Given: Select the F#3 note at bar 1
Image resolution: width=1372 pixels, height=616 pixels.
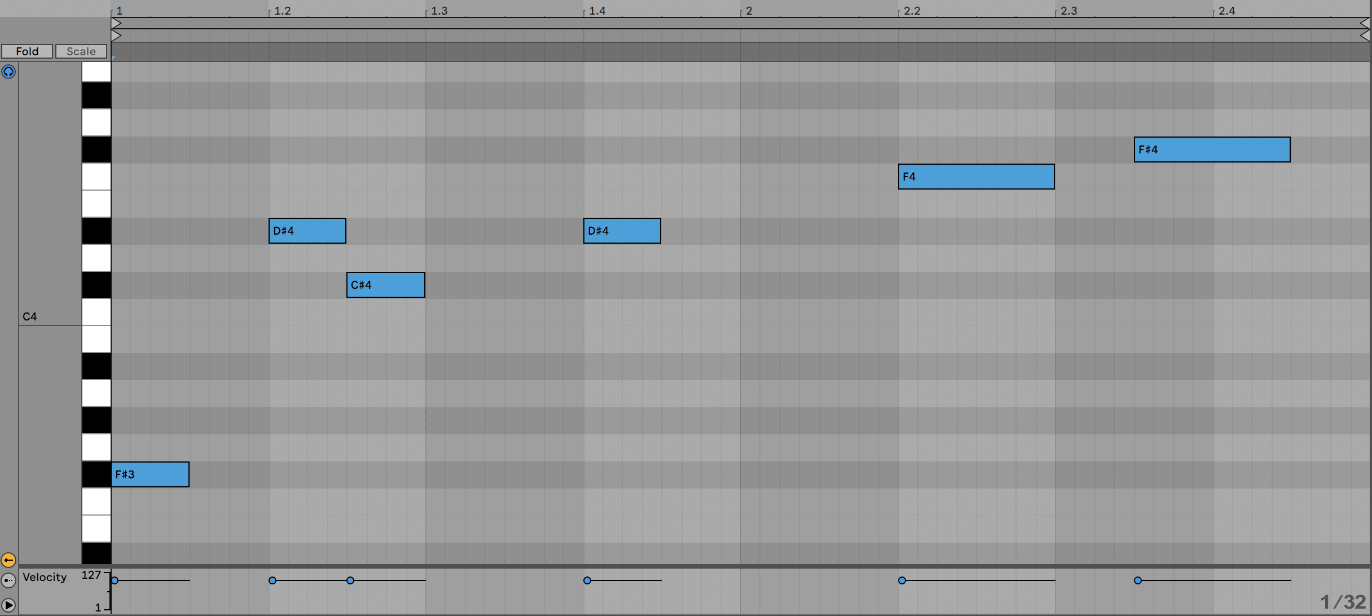Looking at the screenshot, I should 150,474.
